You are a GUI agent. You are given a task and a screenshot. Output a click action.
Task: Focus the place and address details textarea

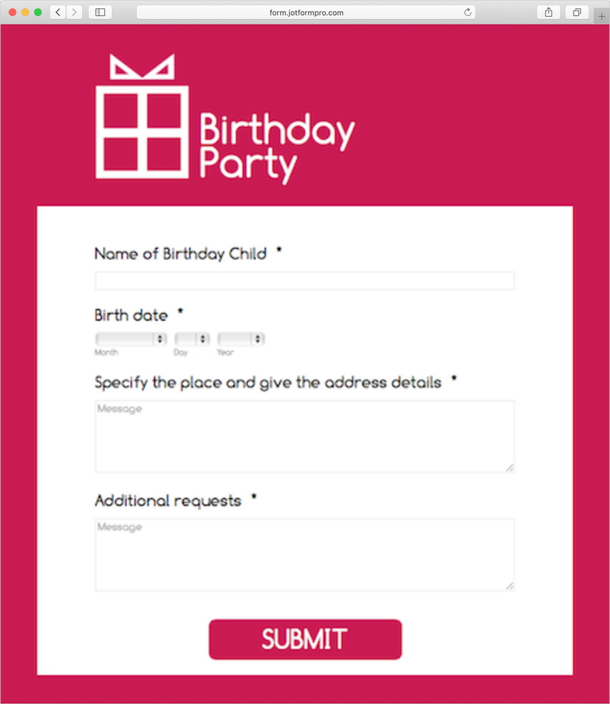coord(304,436)
